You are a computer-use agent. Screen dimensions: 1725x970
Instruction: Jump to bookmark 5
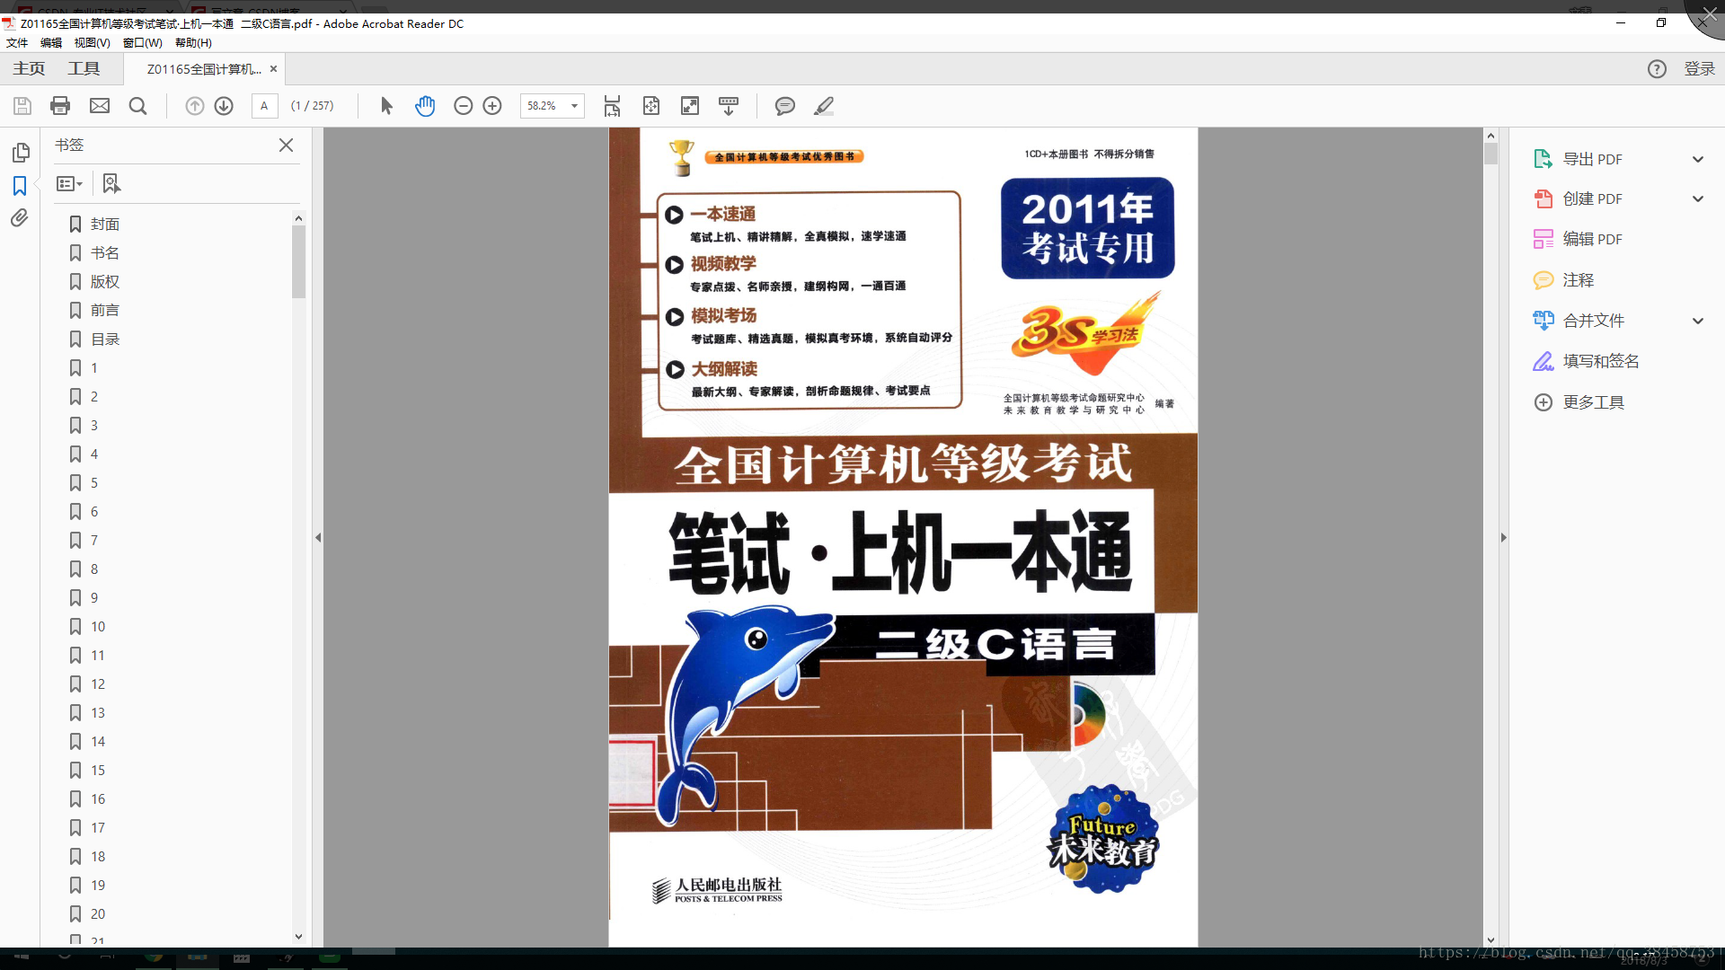(x=93, y=482)
